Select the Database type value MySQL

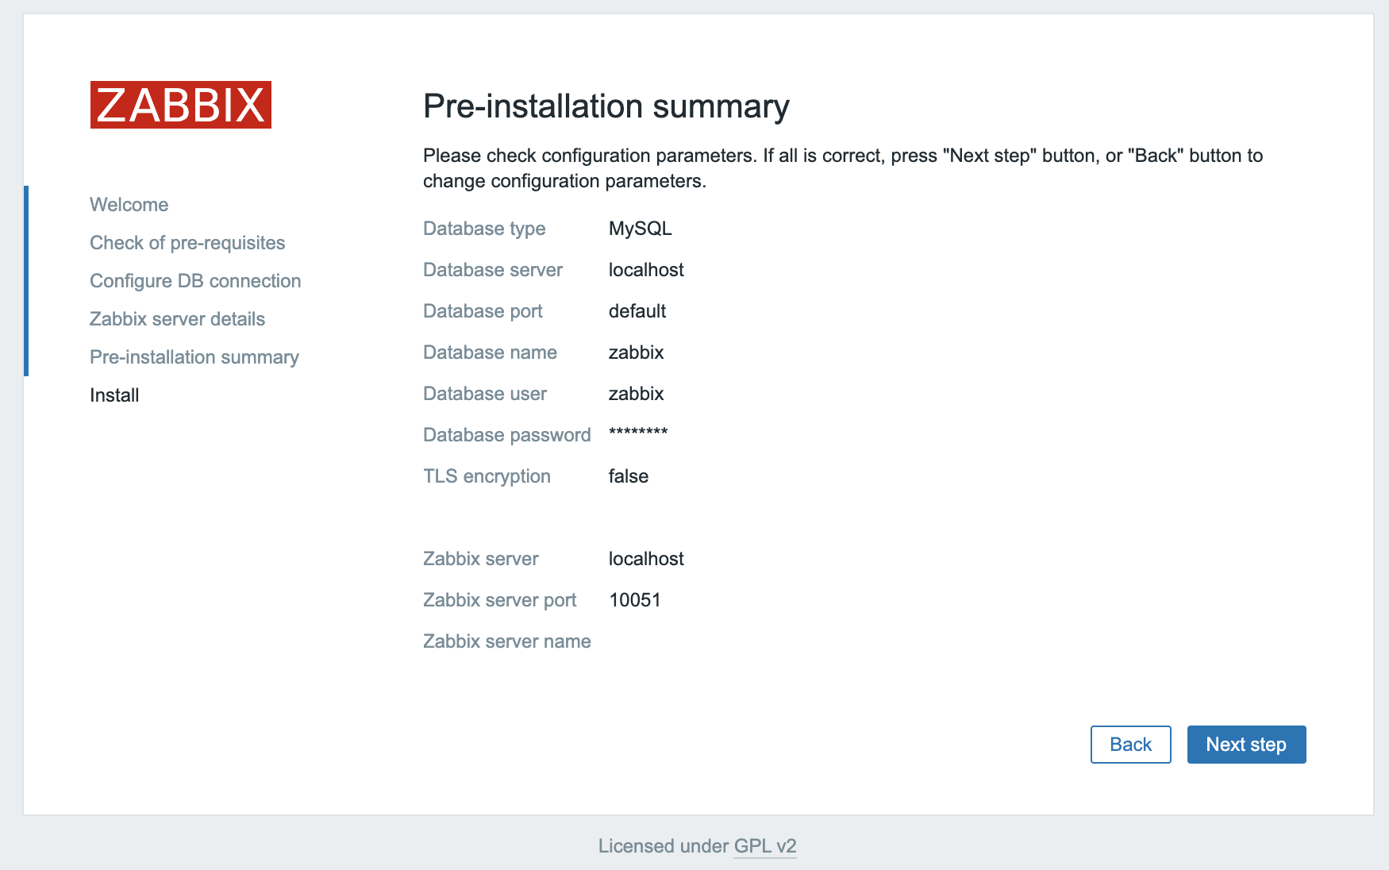tap(640, 229)
